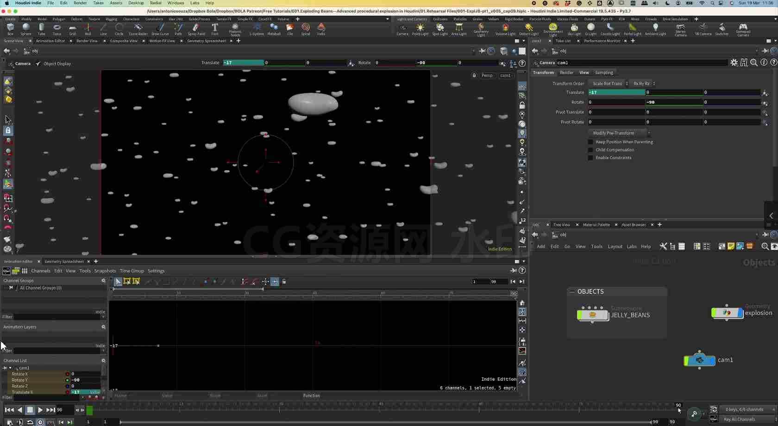Add an Area Light from the shelf
This screenshot has height=426, width=778.
coord(459,29)
